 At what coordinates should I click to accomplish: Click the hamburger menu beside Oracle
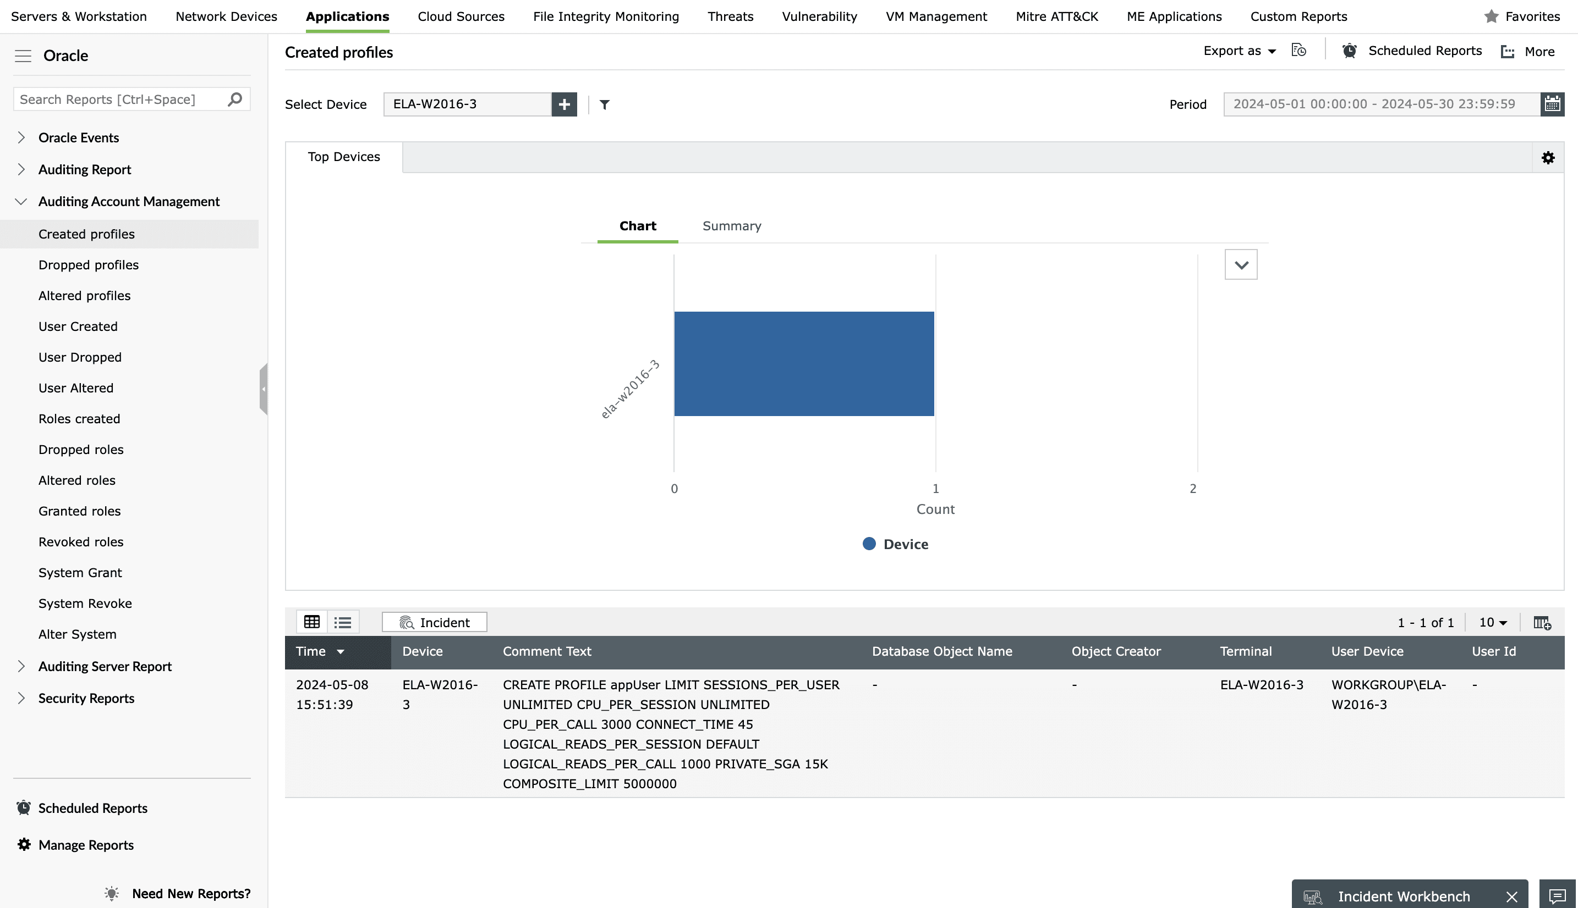pos(23,56)
